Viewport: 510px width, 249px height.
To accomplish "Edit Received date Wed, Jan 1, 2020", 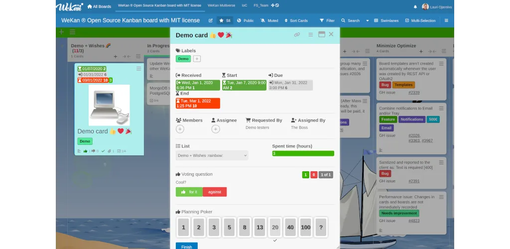I will (x=198, y=85).
